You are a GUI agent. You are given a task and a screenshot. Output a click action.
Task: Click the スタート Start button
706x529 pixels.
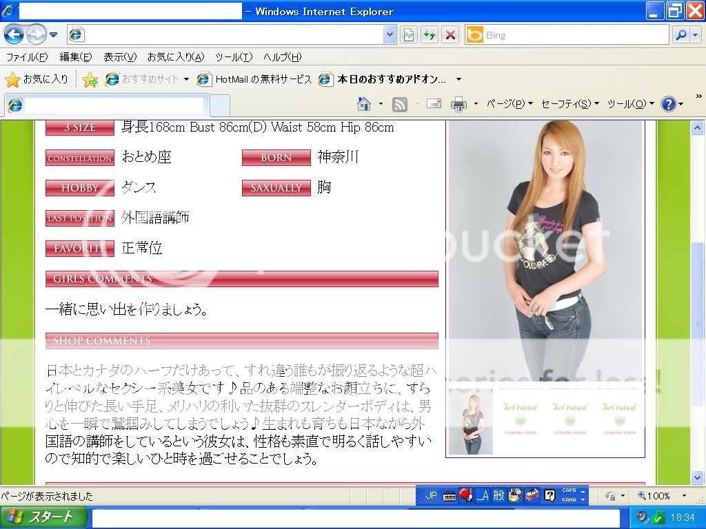(43, 517)
